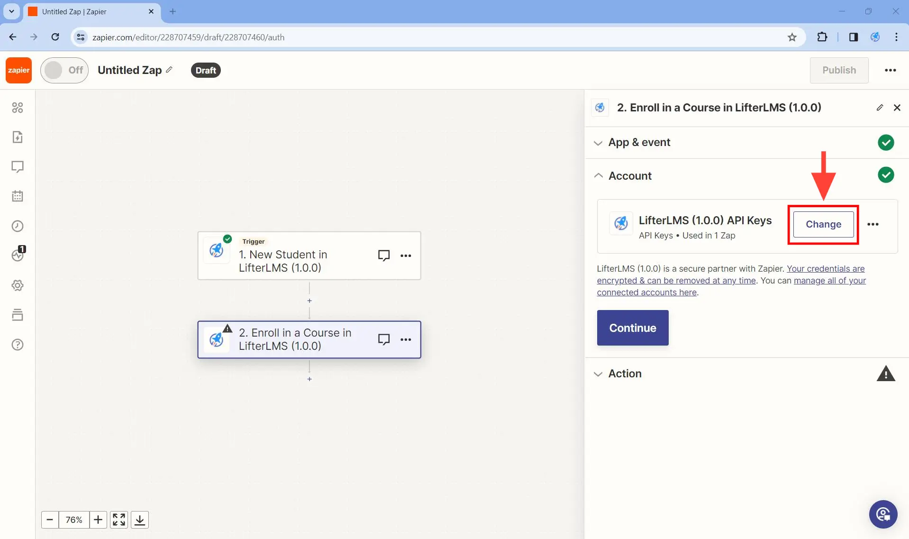Viewport: 909px width, 539px height.
Task: Open a new browser tab
Action: pyautogui.click(x=173, y=11)
